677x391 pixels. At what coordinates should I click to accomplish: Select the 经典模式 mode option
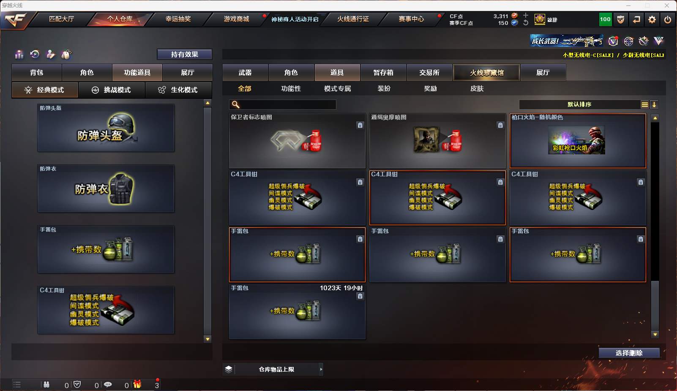[x=45, y=90]
